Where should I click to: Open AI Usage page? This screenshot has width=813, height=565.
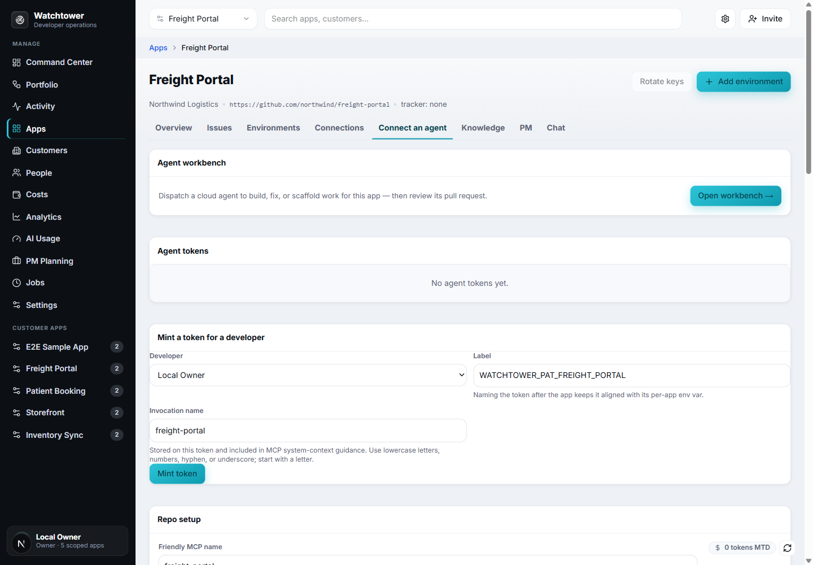coord(67,238)
